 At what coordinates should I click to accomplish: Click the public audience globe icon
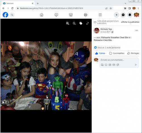click(112, 32)
